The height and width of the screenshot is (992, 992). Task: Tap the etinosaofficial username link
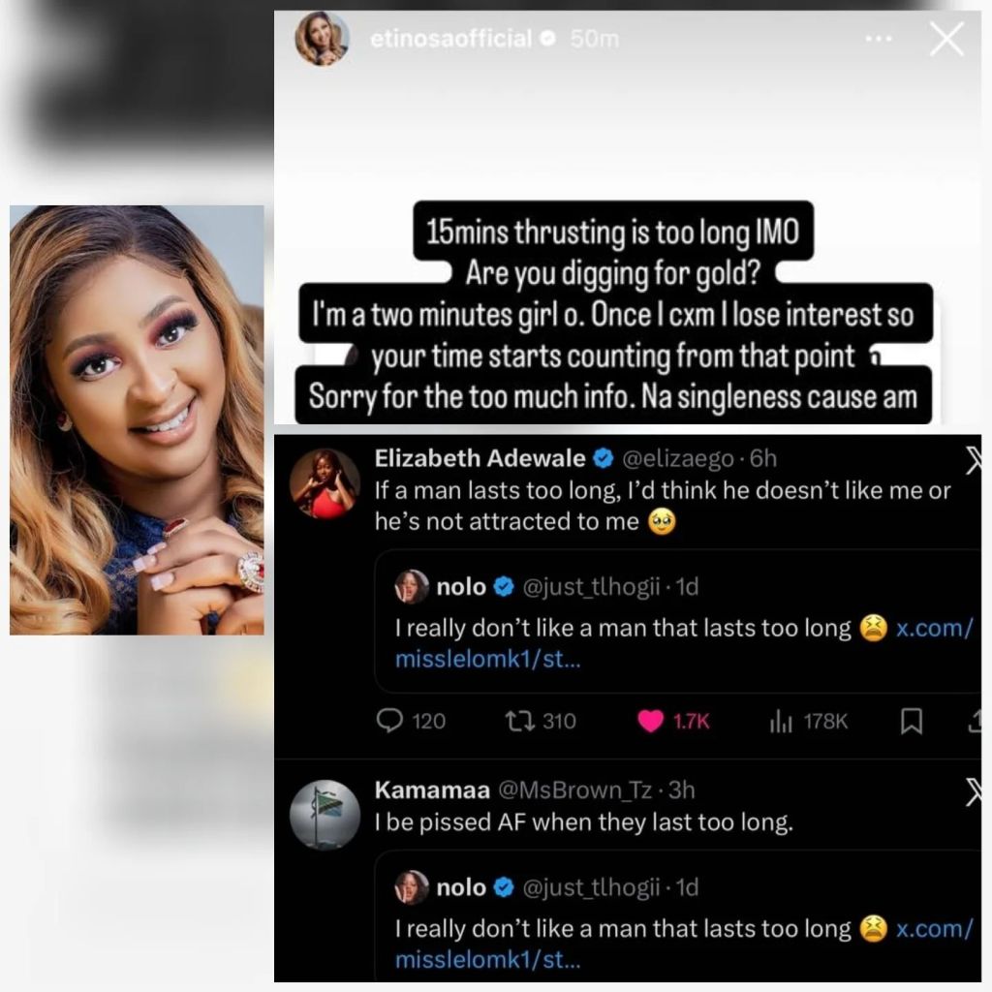tap(451, 39)
